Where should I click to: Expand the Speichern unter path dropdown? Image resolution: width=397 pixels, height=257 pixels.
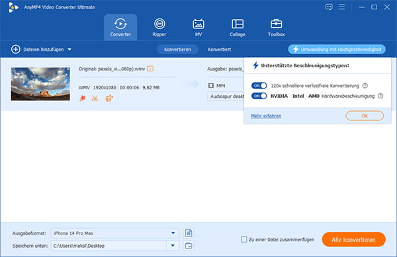pyautogui.click(x=173, y=246)
